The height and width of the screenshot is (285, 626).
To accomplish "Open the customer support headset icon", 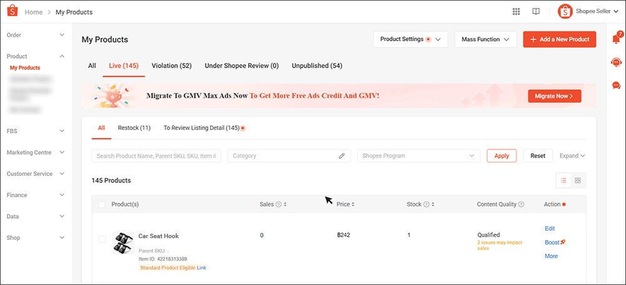I will click(616, 62).
